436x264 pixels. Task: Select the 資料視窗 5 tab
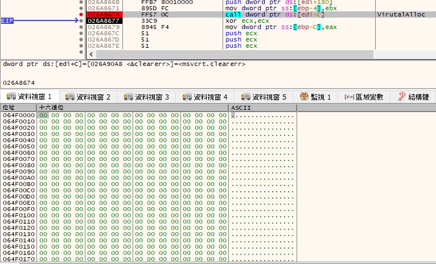tap(264, 97)
